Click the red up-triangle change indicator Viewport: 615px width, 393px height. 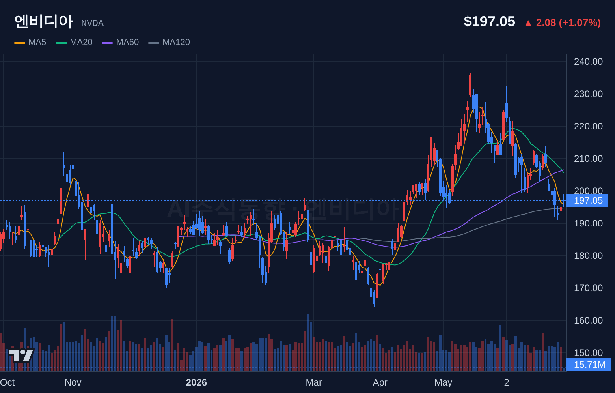(x=528, y=23)
